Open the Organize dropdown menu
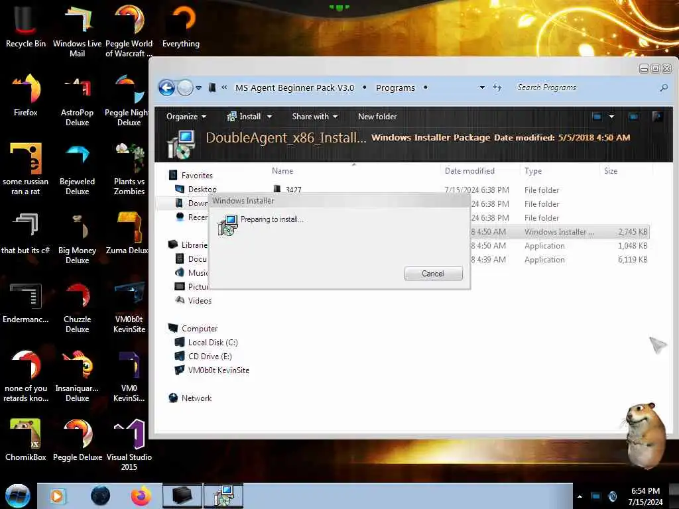679x509 pixels. click(x=186, y=117)
